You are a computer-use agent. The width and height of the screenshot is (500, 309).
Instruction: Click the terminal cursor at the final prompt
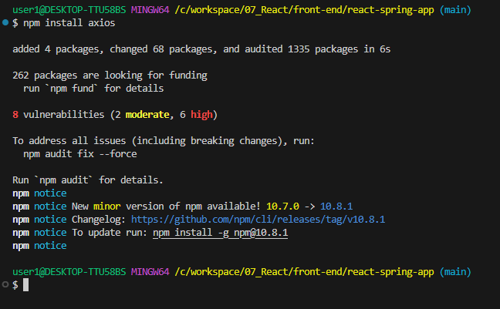(x=25, y=285)
